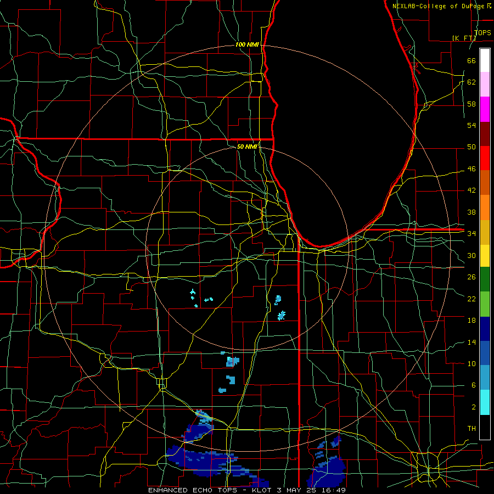Click the cyan echo cluster inside 50 NMI ring
This screenshot has height=494, width=494.
click(x=201, y=298)
